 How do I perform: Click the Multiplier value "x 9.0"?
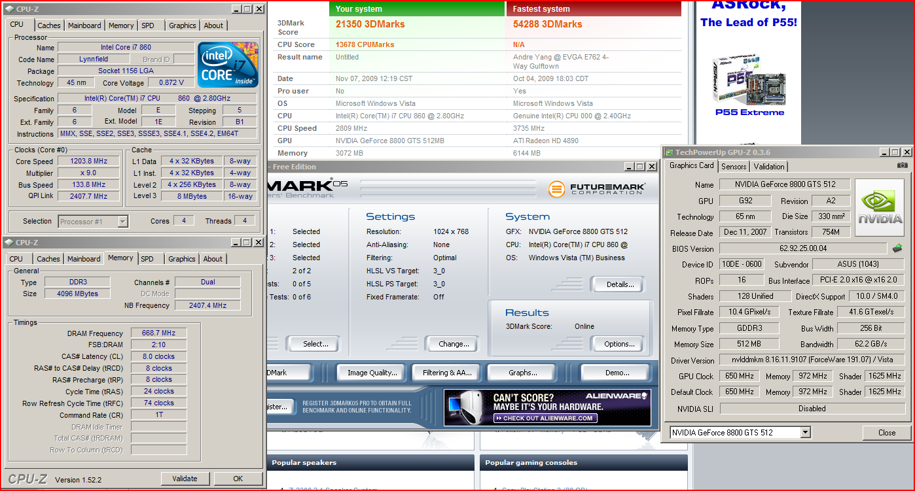[x=88, y=173]
